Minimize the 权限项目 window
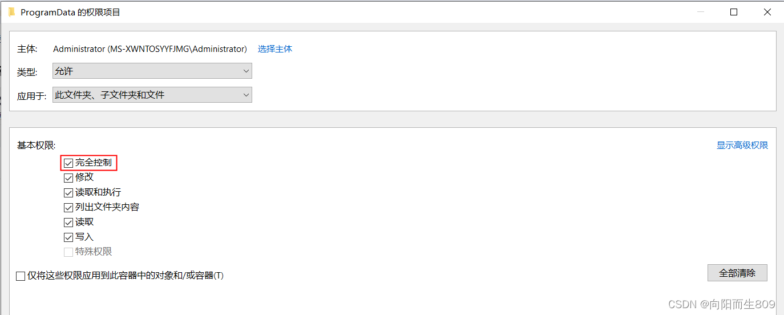 (701, 12)
